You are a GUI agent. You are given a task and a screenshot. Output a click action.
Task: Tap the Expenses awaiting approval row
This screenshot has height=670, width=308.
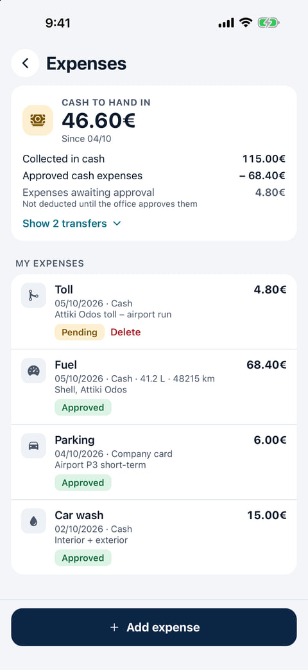pos(154,197)
